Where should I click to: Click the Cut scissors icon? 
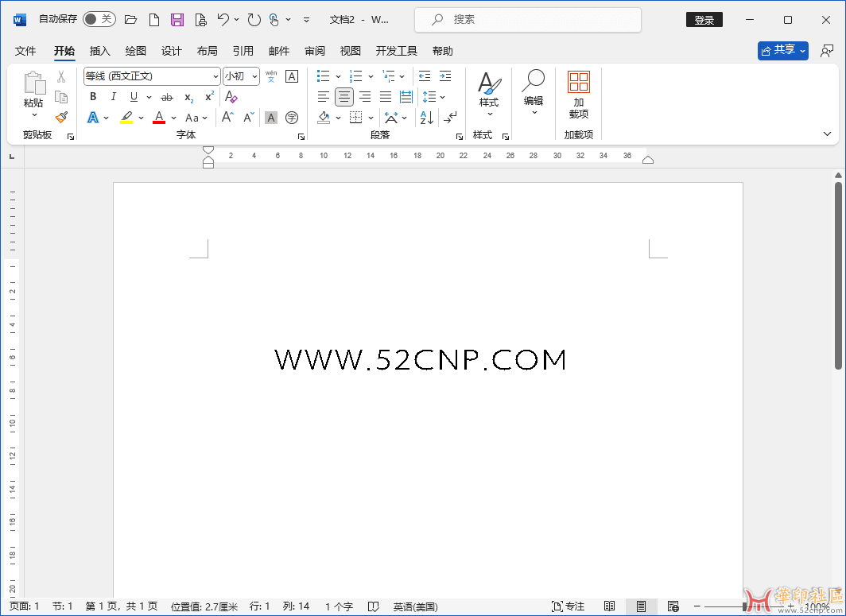click(x=61, y=76)
